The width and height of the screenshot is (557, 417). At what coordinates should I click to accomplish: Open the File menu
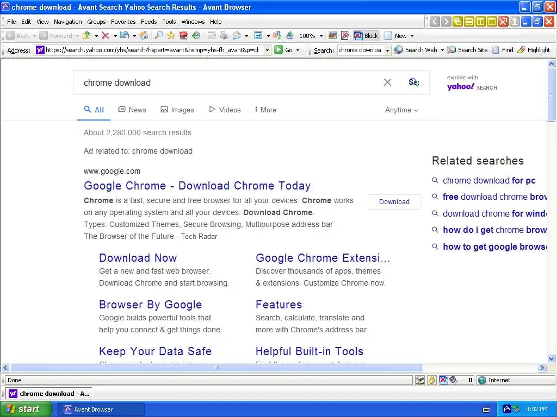(x=11, y=22)
